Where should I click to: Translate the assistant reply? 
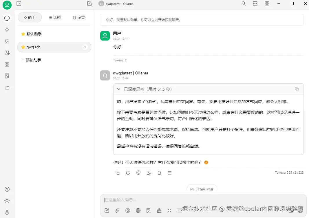(x=149, y=173)
